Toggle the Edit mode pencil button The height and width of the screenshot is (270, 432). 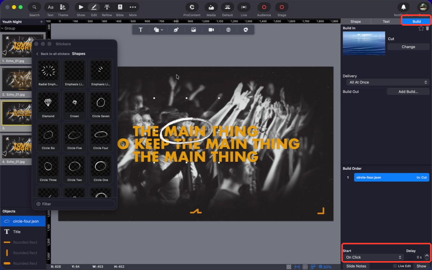pyautogui.click(x=94, y=7)
